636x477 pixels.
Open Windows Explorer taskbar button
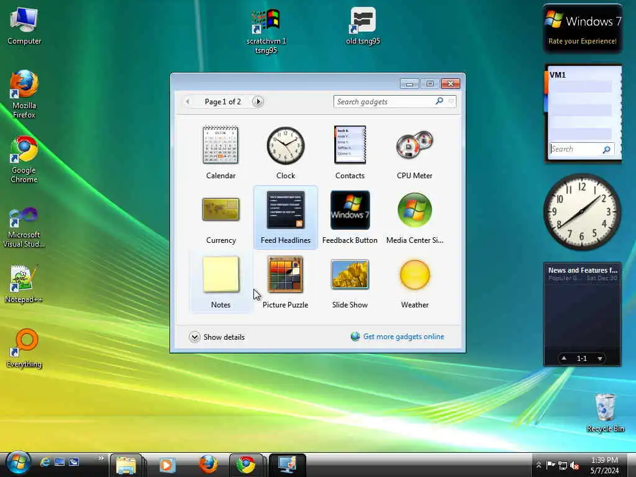[x=126, y=465]
